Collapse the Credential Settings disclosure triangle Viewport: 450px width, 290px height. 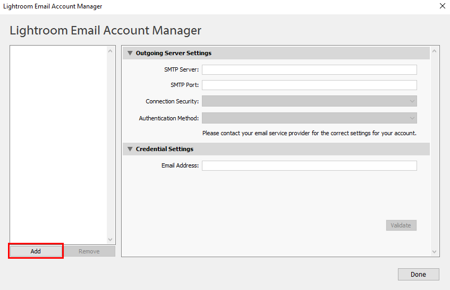pos(130,149)
